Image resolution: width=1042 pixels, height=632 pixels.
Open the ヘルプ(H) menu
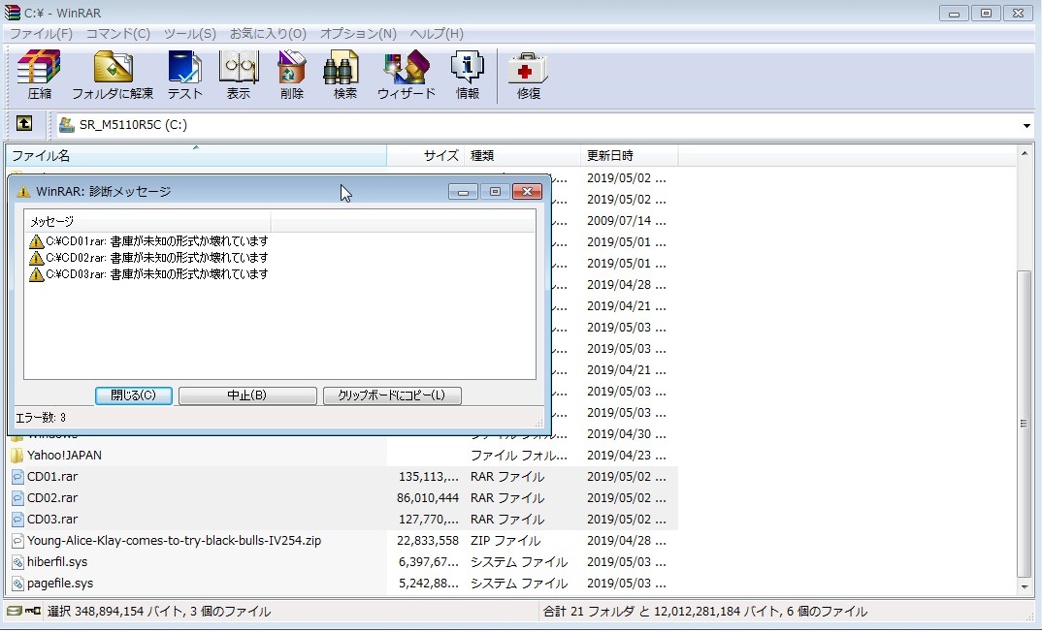pos(437,33)
